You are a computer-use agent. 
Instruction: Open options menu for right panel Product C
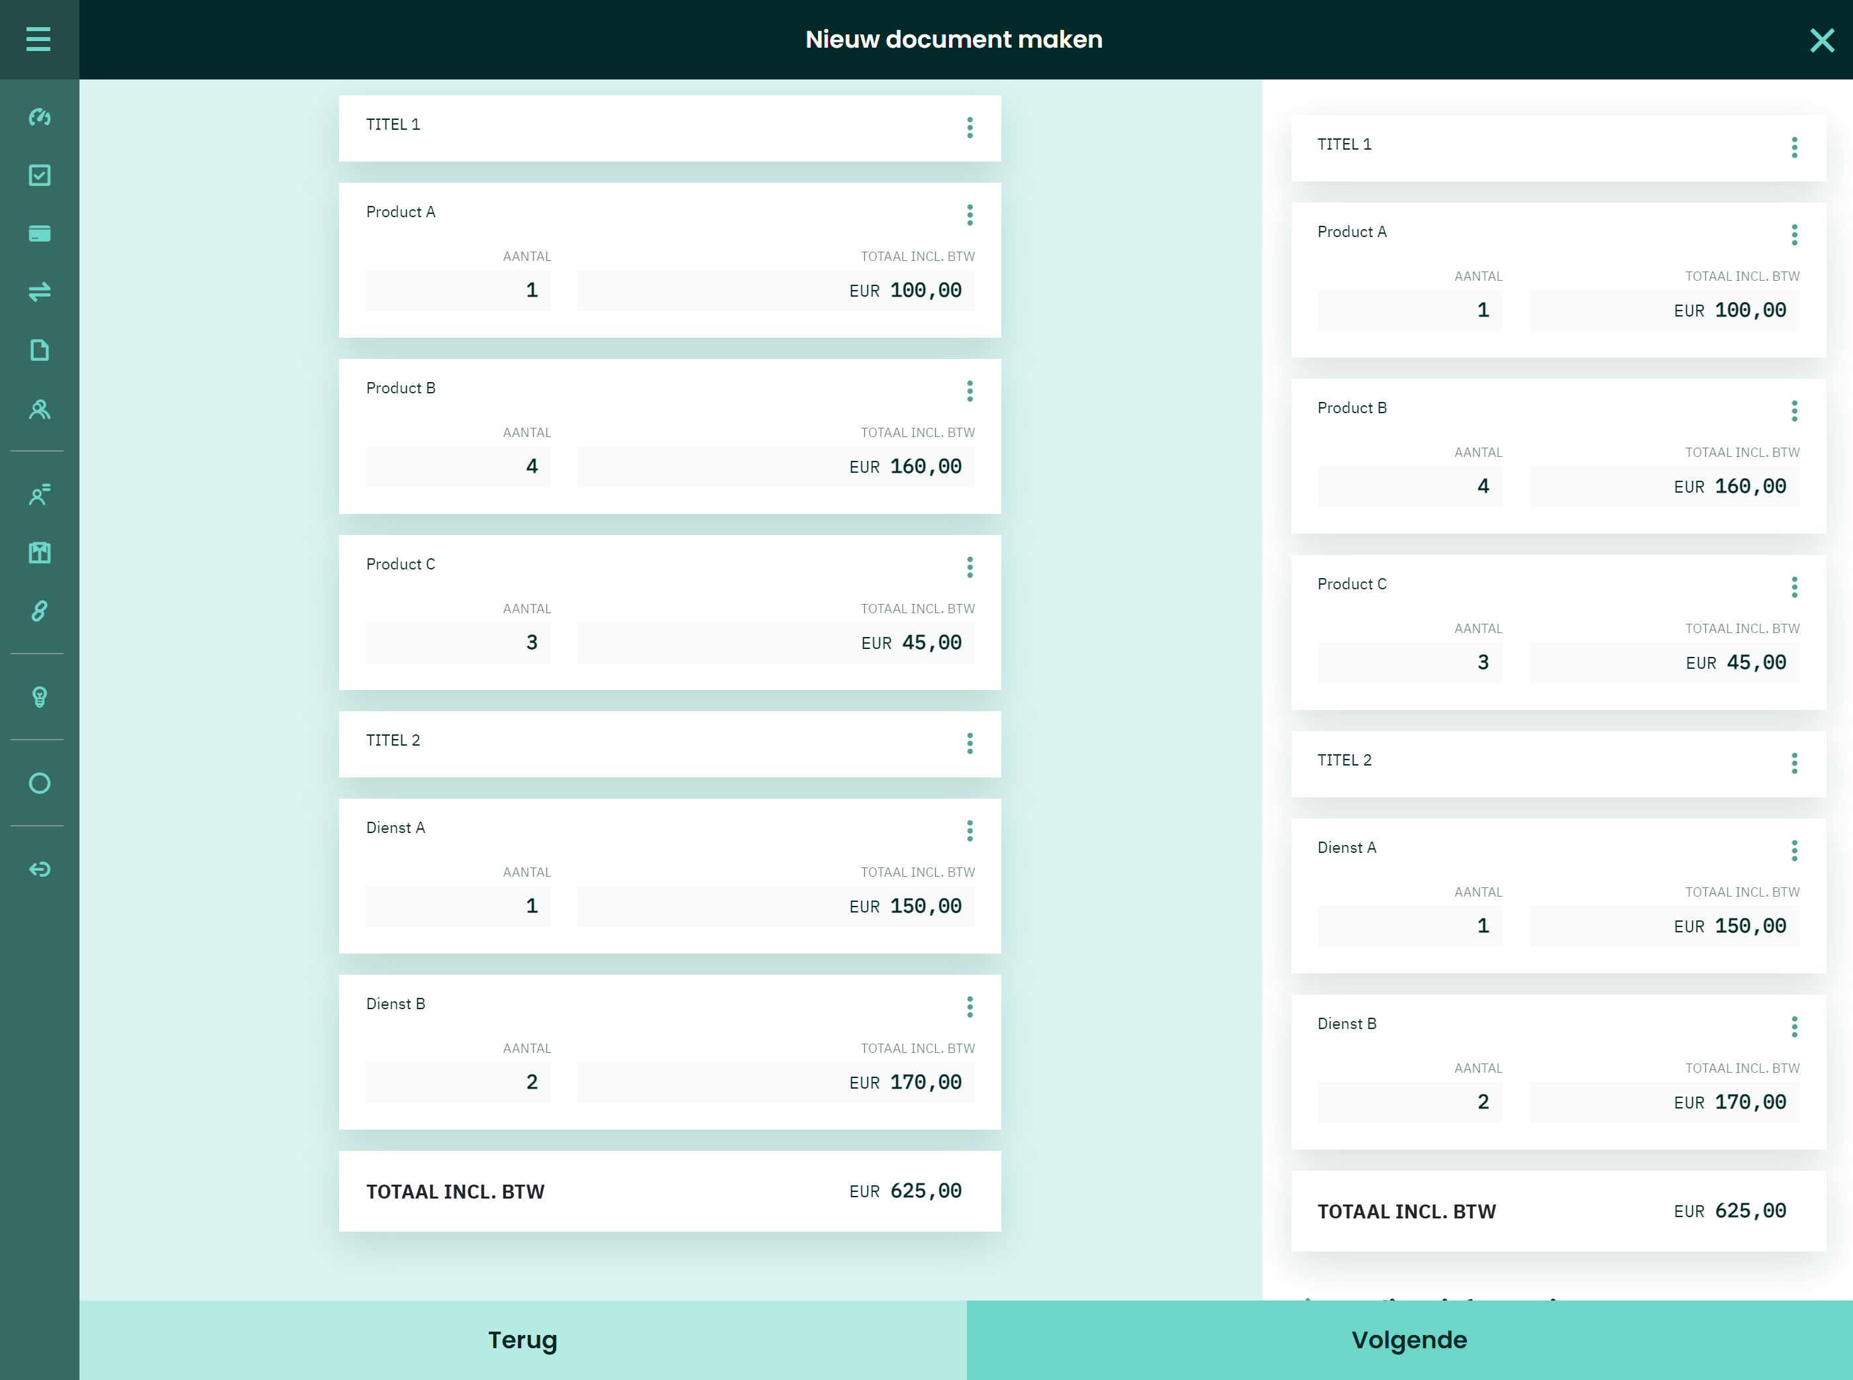[x=1793, y=587]
